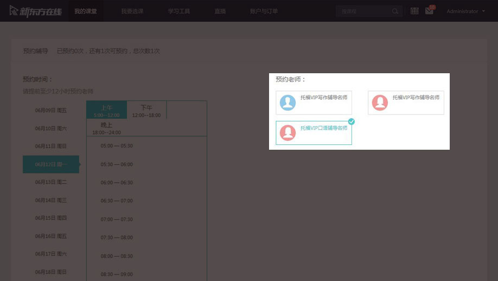This screenshot has height=281, width=498.
Task: Open the 我的课堂 menu
Action: point(86,11)
